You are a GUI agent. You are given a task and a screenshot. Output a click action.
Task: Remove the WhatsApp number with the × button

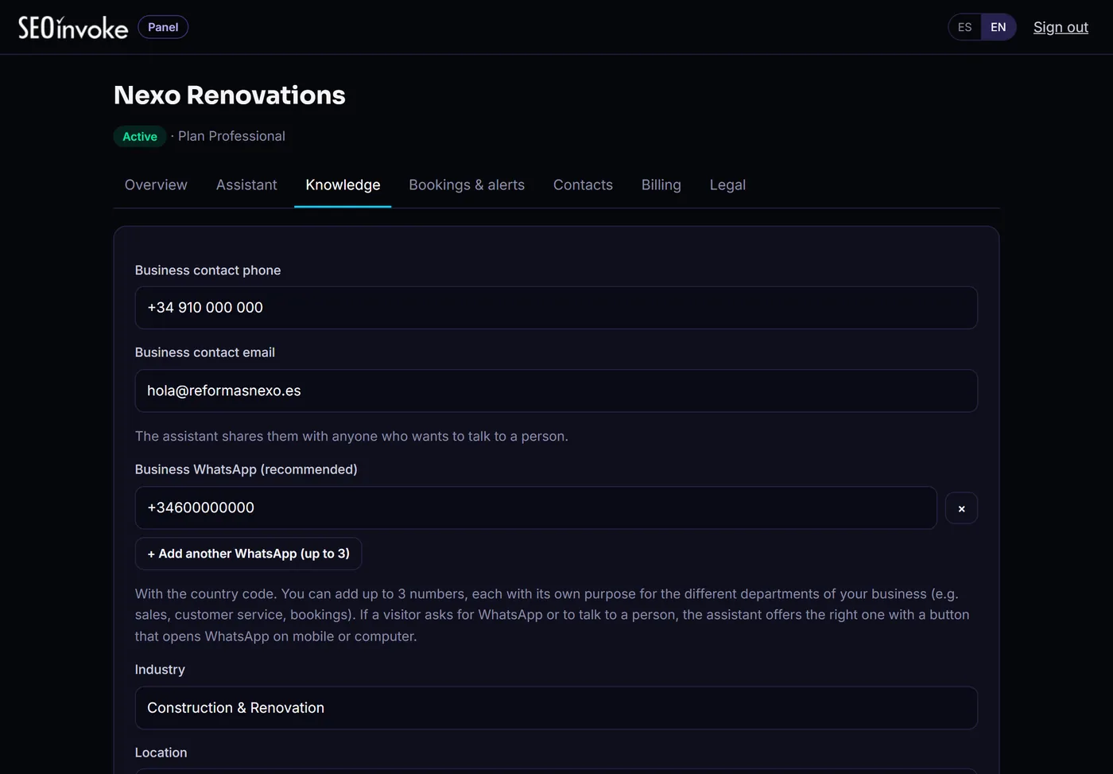(961, 508)
